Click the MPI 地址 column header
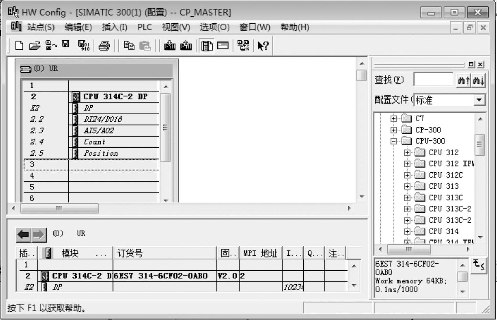This screenshot has height=320, width=497. point(260,253)
